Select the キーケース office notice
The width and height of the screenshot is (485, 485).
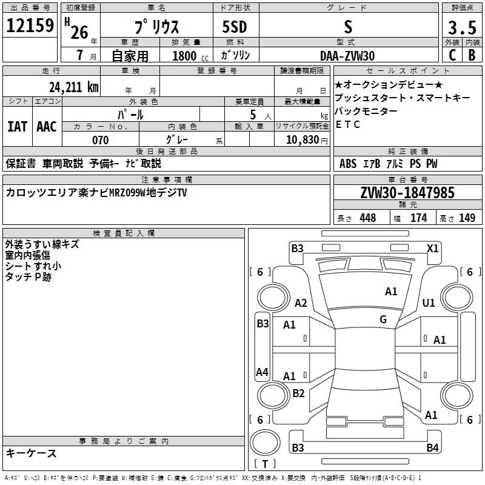pos(31,453)
